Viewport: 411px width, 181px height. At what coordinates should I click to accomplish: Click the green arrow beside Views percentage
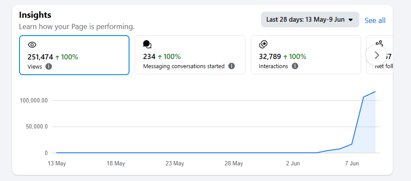[x=57, y=57]
